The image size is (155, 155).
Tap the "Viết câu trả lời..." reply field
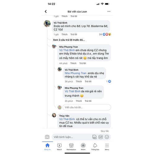pyautogui.click(x=87, y=107)
